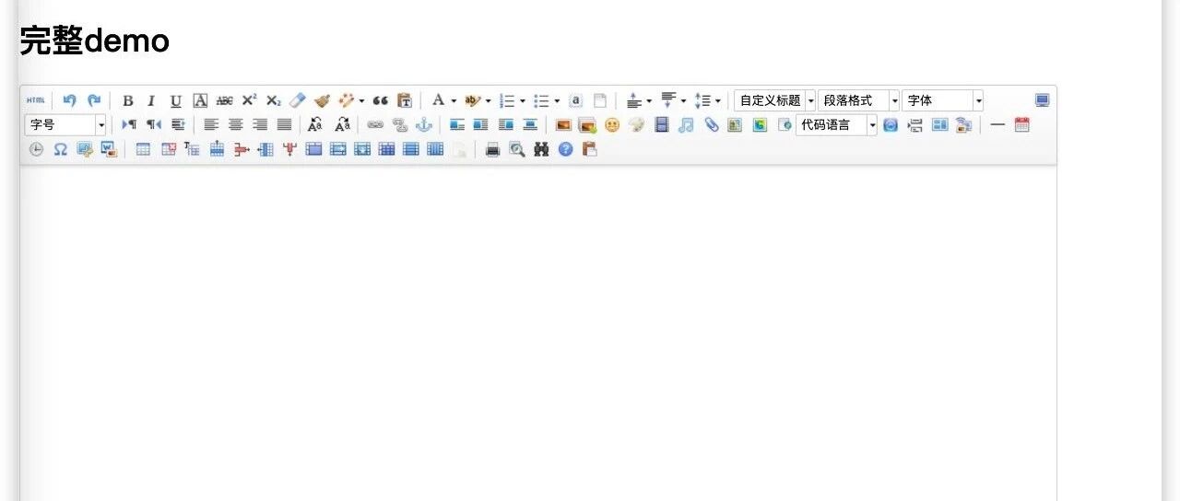The height and width of the screenshot is (501, 1180).
Task: Insert the current time
Action: coord(36,149)
